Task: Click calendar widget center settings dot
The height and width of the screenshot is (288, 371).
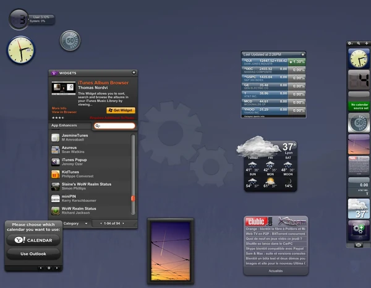Action: pos(49,268)
